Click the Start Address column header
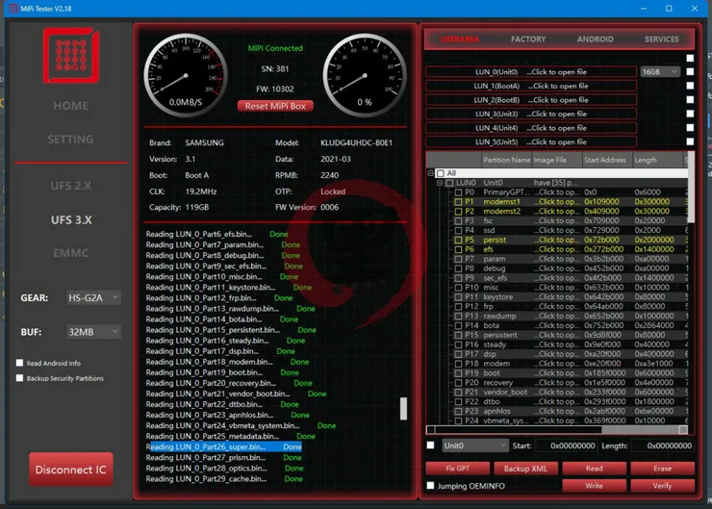 605,160
